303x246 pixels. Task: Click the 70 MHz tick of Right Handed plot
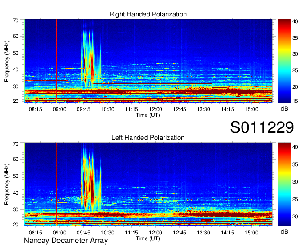(16, 20)
